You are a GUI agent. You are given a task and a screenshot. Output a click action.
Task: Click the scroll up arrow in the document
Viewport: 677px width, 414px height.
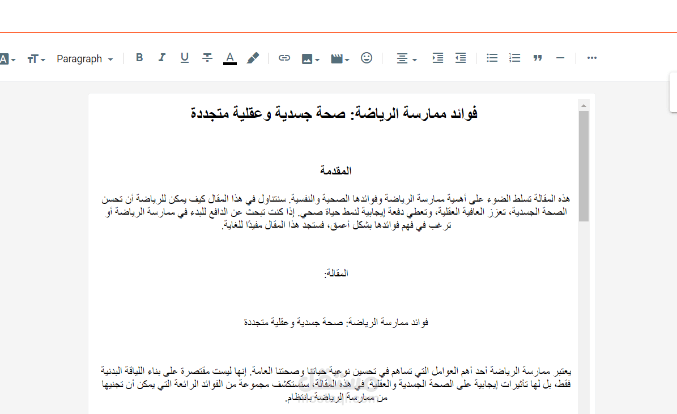[584, 106]
